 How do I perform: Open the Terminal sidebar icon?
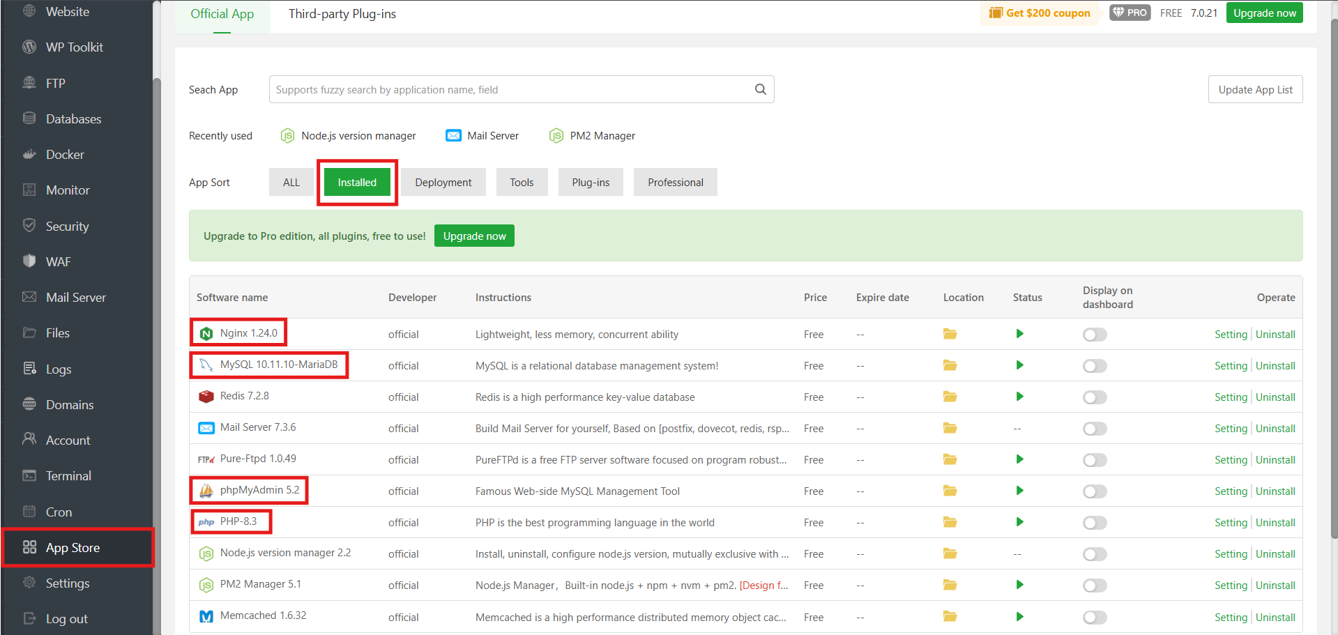tap(29, 475)
